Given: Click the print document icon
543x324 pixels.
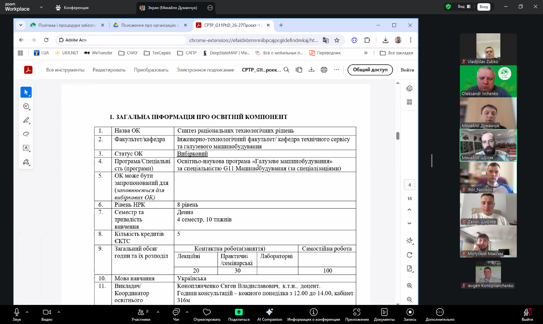Looking at the screenshot, I should pyautogui.click(x=324, y=70).
